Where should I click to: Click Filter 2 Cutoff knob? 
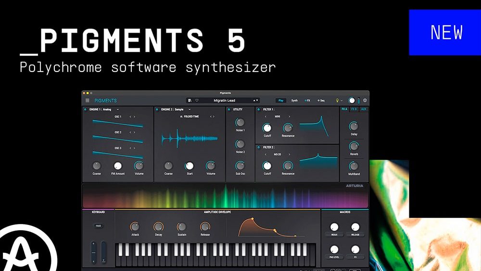(x=267, y=166)
